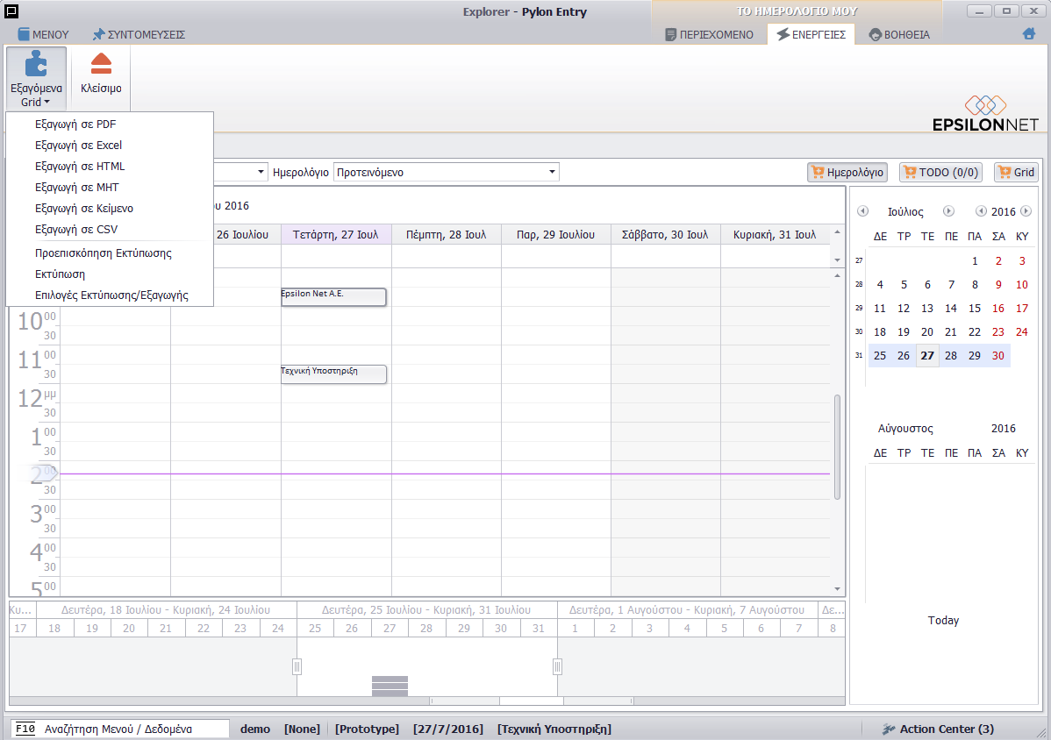Click the 12 μμ time label
The image size is (1051, 740).
tap(37, 398)
